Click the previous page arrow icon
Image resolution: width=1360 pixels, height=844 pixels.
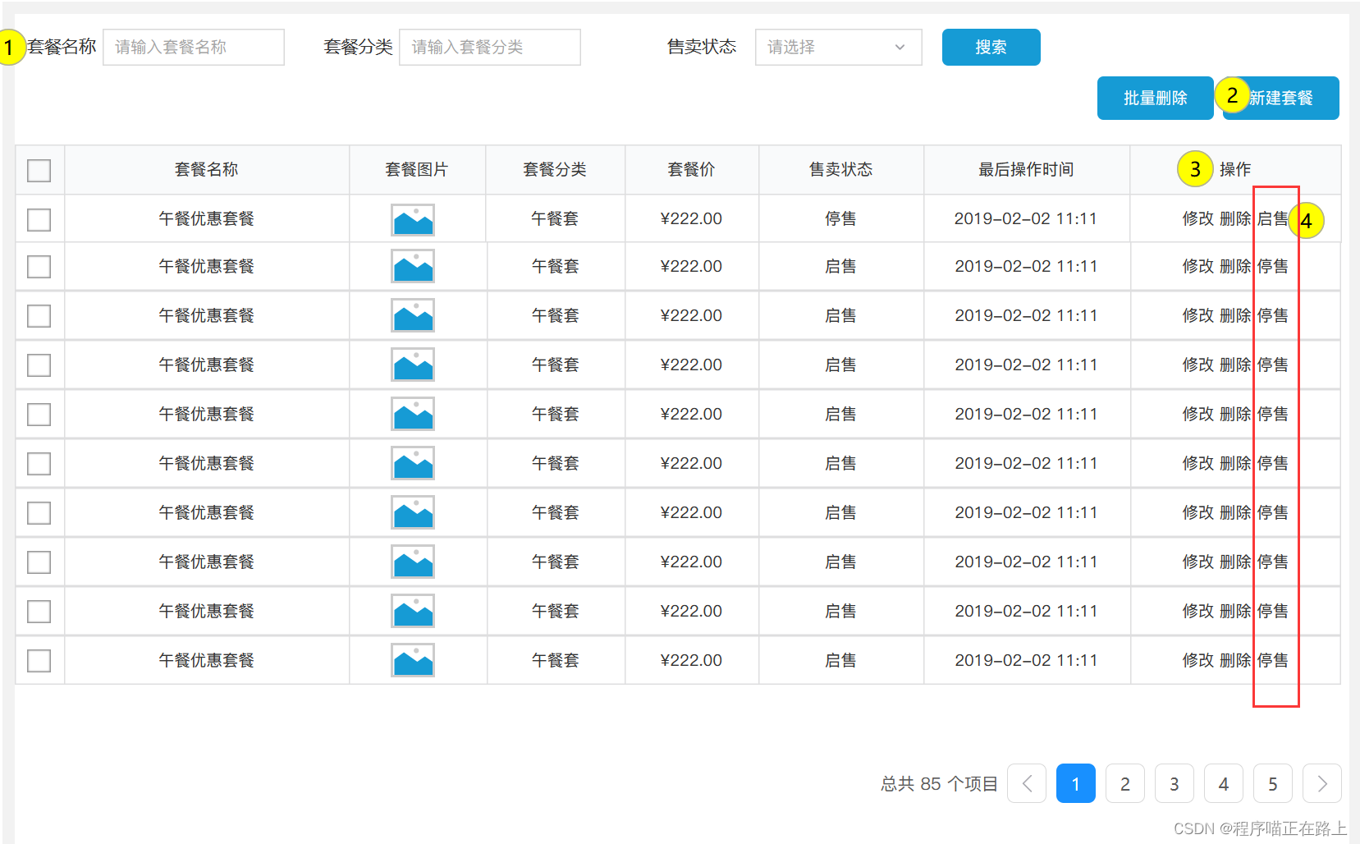pyautogui.click(x=1026, y=783)
